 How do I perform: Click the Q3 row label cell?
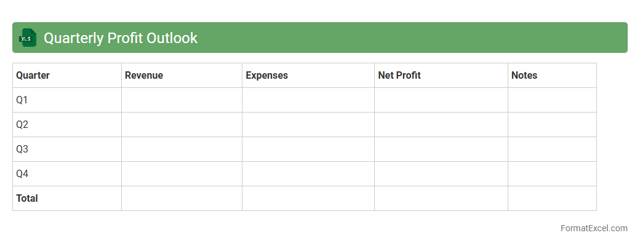coord(66,149)
